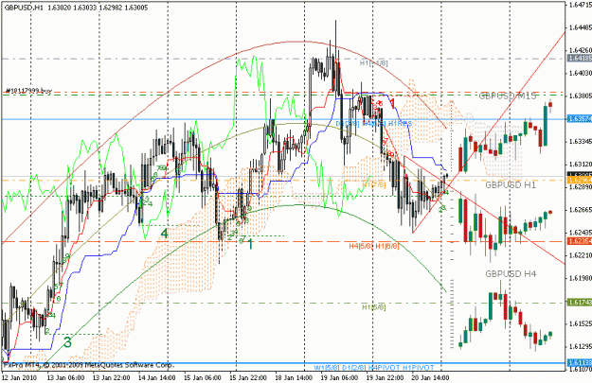Click the 1.61070 price axis value
This screenshot has height=383, width=592.
tap(581, 369)
